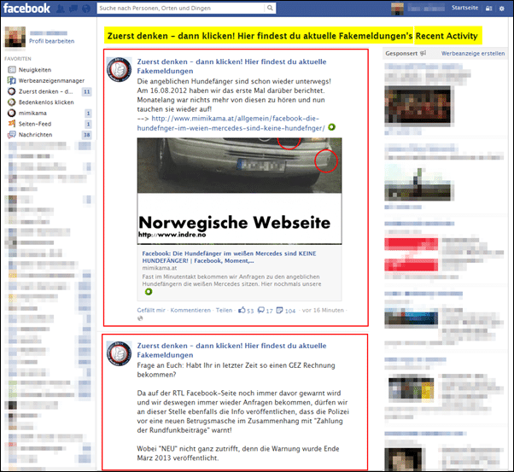The width and height of the screenshot is (514, 472).
Task: Click the Neuigkeiten icon
Action: click(12, 70)
